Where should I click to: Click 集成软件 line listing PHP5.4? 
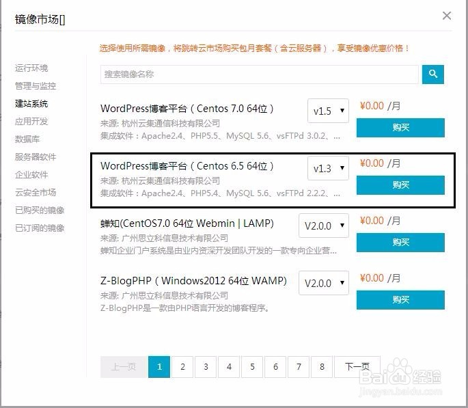(x=220, y=193)
